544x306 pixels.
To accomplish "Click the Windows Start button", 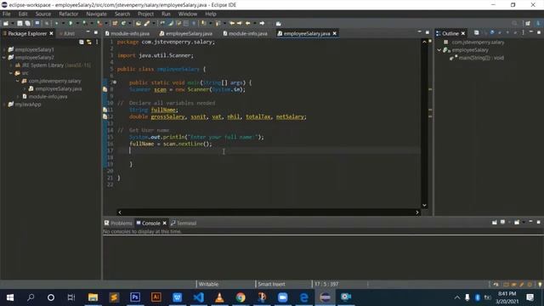I will pyautogui.click(x=10, y=297).
